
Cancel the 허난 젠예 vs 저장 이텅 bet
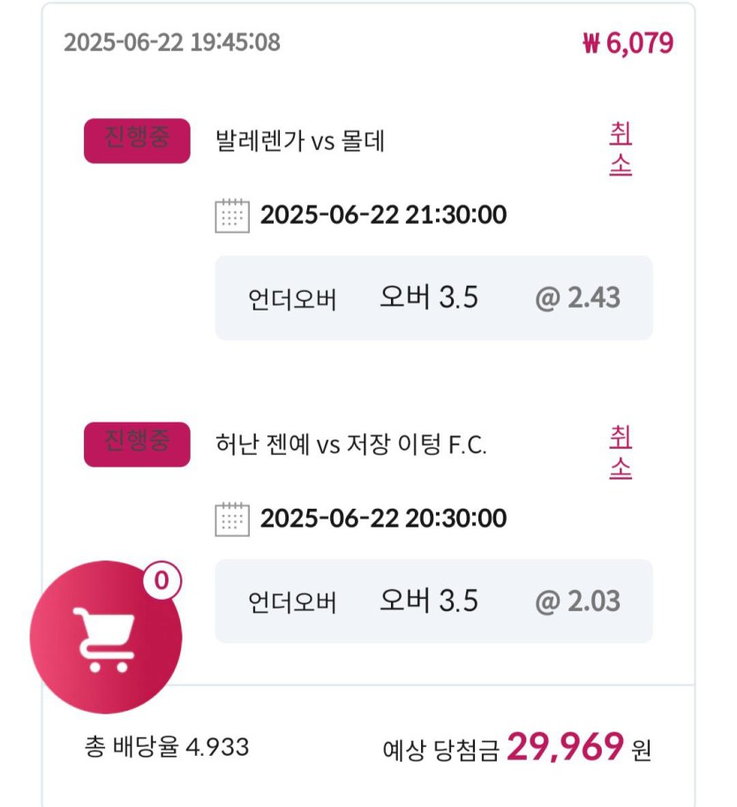click(x=620, y=453)
